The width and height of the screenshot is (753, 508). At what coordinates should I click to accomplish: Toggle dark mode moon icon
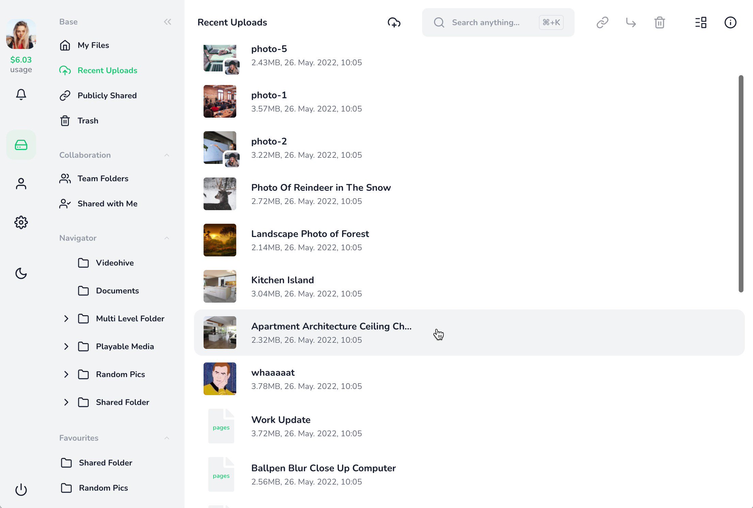[x=21, y=273]
